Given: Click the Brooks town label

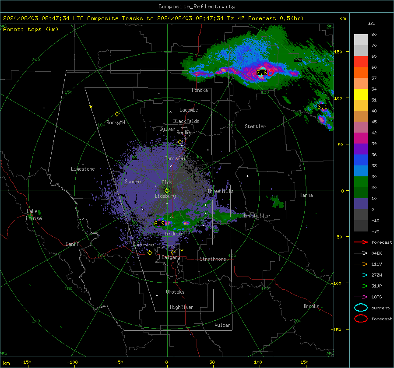Looking at the screenshot, I should point(311,306).
